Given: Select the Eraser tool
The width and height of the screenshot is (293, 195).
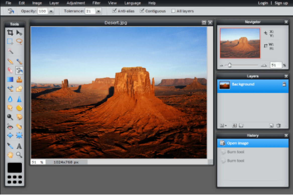Looking at the screenshot, I should point(10,70).
